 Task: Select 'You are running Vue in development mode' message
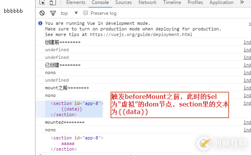click(x=97, y=23)
